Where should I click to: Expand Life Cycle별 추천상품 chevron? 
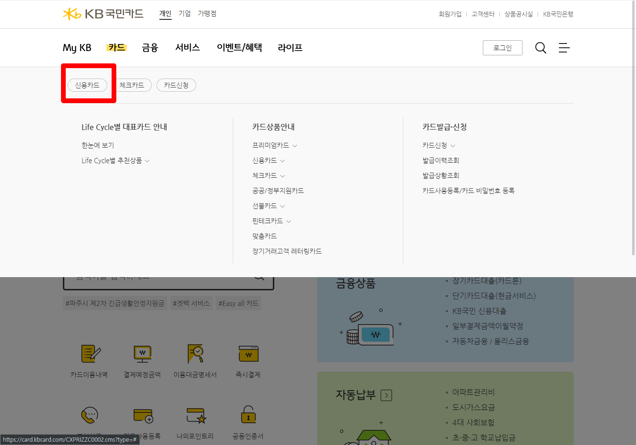[x=147, y=161]
